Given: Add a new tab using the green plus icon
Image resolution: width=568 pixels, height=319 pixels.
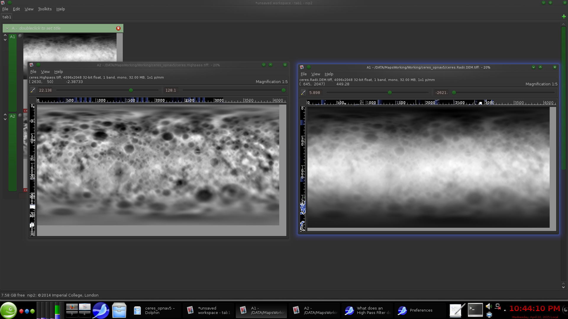Looking at the screenshot, I should (x=564, y=17).
